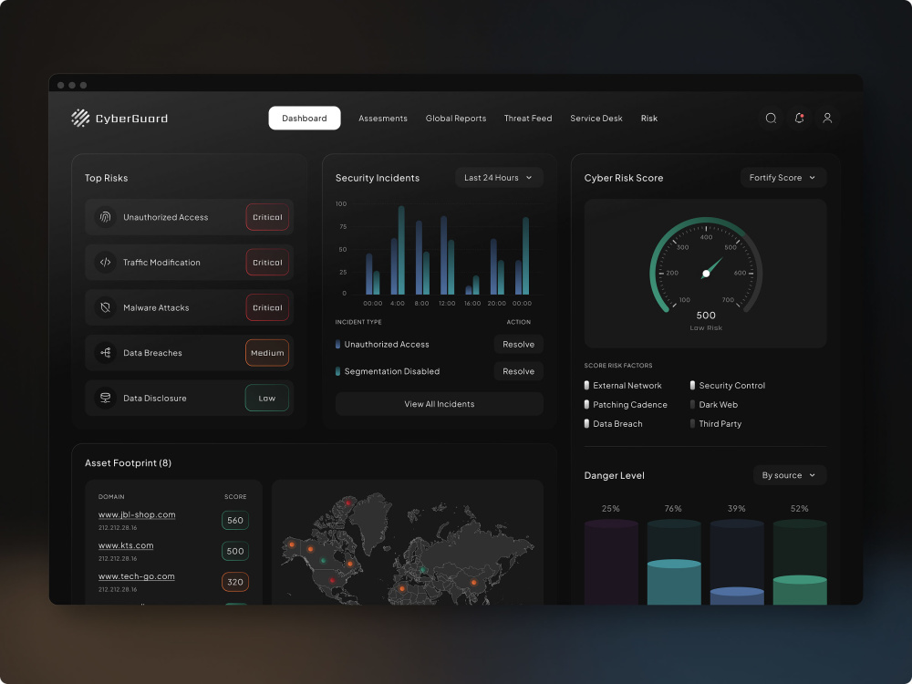Click the Top Risks heading
912x684 pixels.
[x=107, y=178]
